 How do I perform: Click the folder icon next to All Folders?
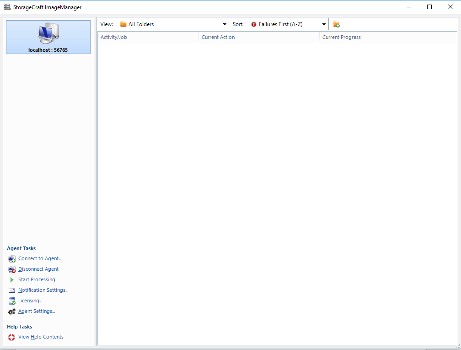(x=123, y=24)
